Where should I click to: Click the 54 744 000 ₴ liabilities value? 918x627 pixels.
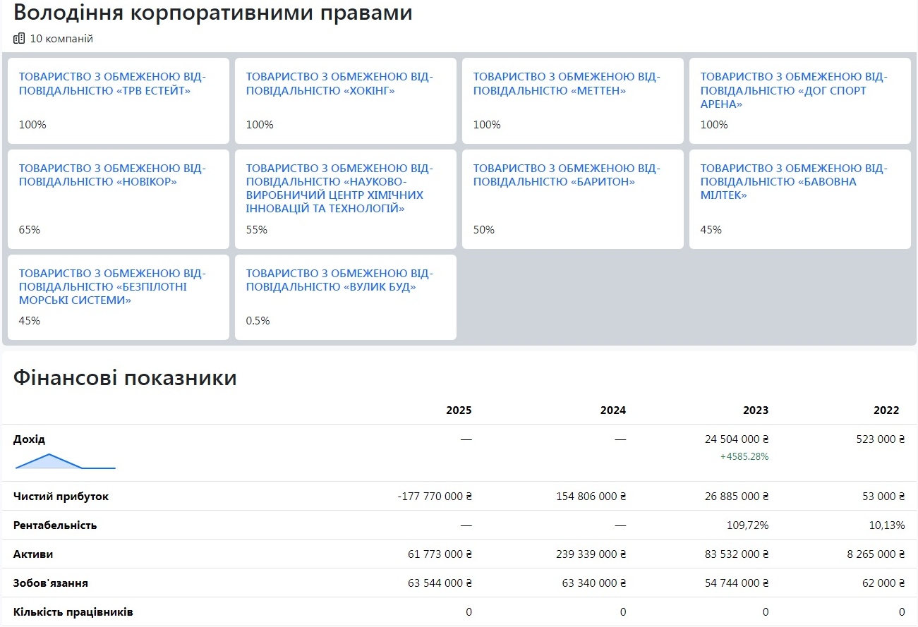tap(737, 583)
